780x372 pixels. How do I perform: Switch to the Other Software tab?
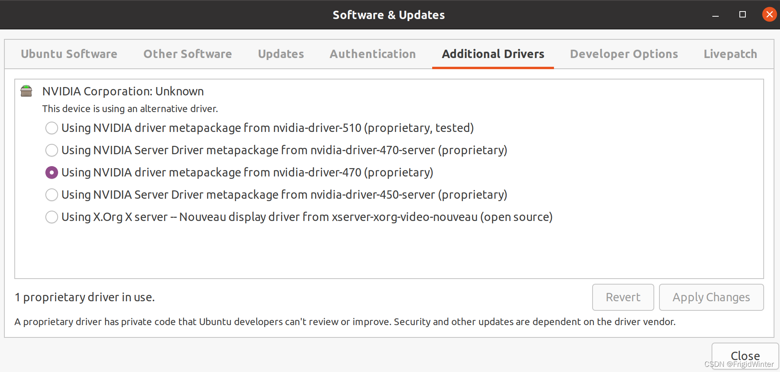[x=187, y=54]
